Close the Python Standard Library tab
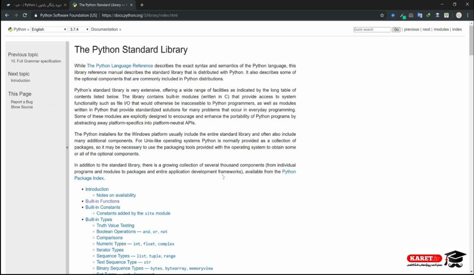Screen dimensions: 474x275 pos(131,5)
